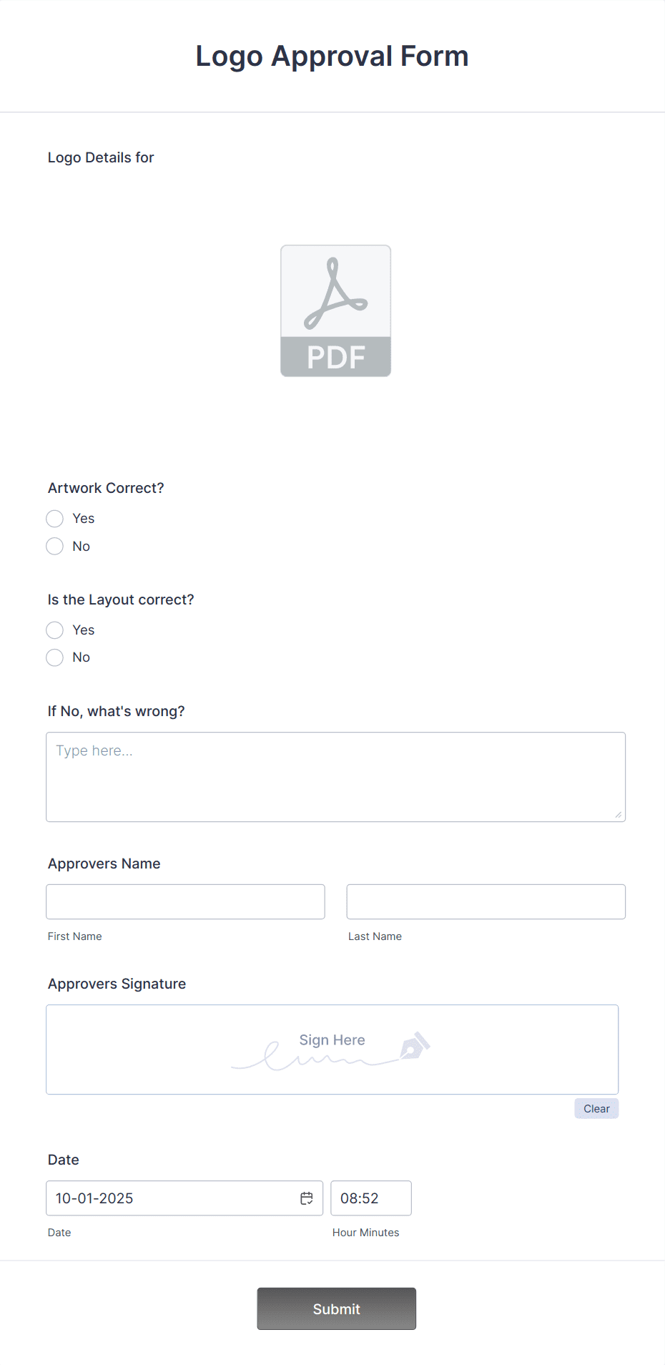
Task: Click the calendar icon next to the date
Action: tap(307, 1198)
